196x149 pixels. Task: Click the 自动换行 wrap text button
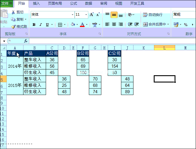(x=153, y=15)
